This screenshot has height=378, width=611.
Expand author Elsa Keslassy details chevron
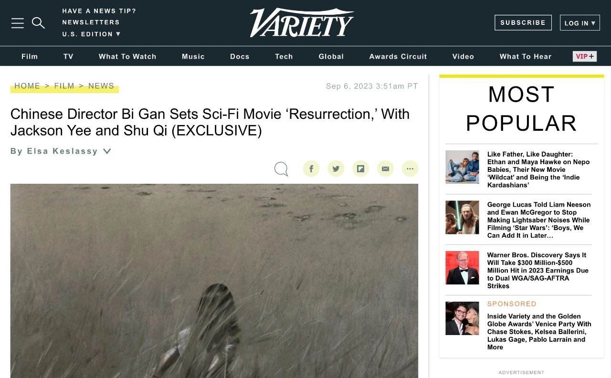click(x=107, y=151)
